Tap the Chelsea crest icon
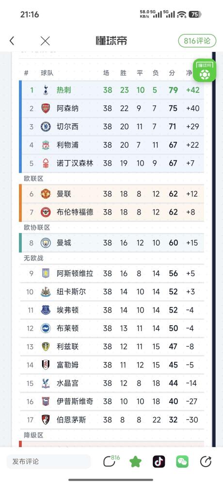Image resolution: width=223 pixels, height=485 pixels. [46, 127]
